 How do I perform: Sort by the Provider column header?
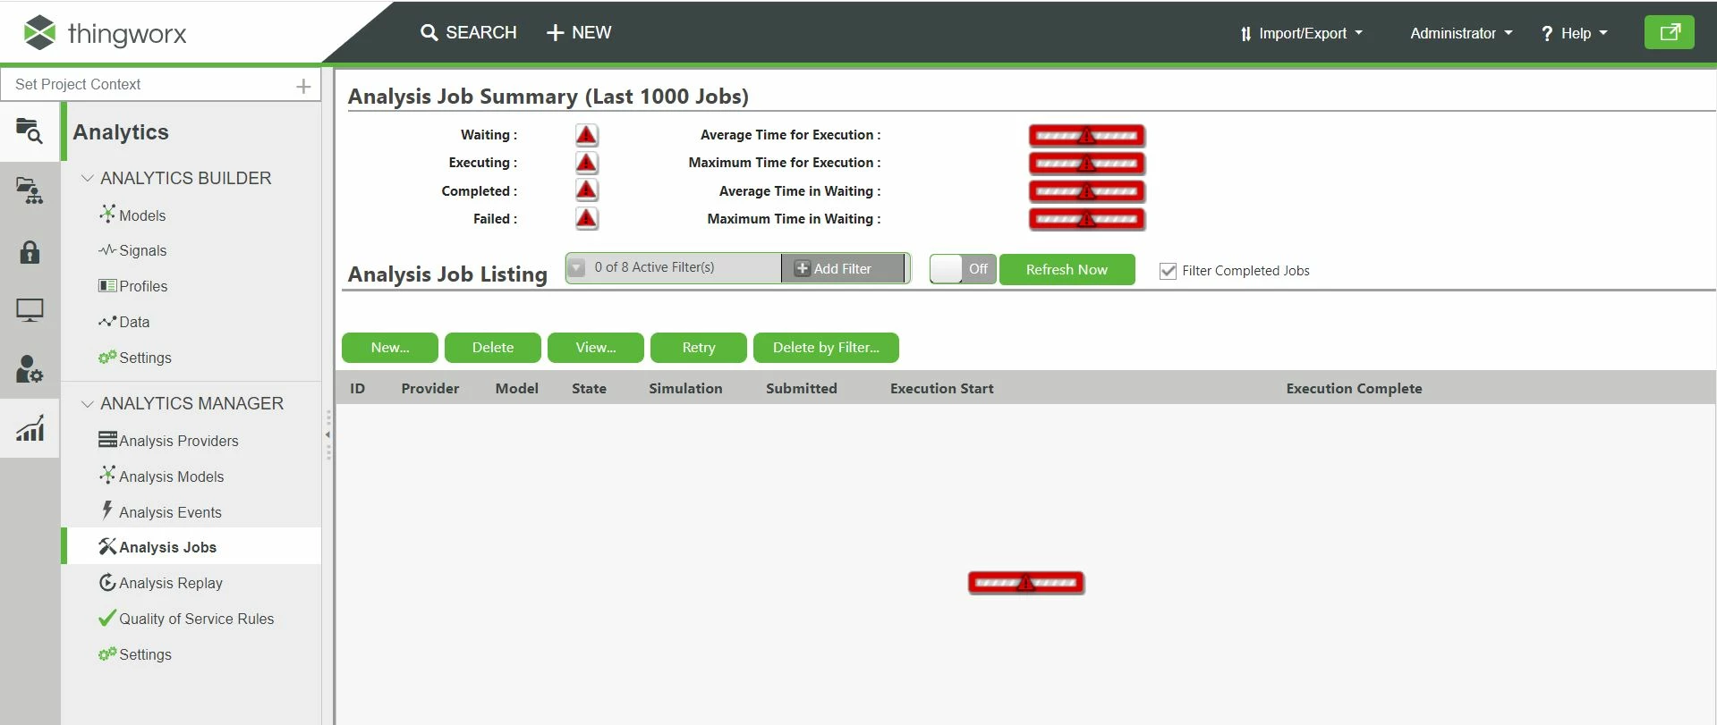430,388
